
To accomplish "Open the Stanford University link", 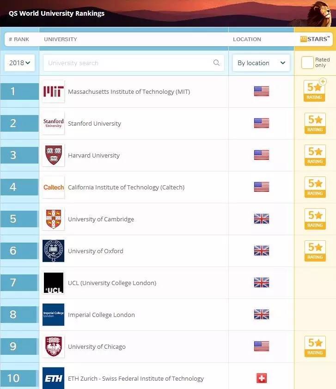I will pyautogui.click(x=95, y=123).
